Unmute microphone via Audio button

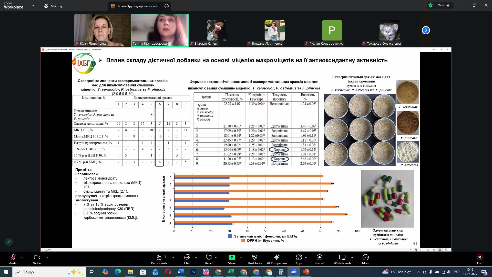click(13, 259)
